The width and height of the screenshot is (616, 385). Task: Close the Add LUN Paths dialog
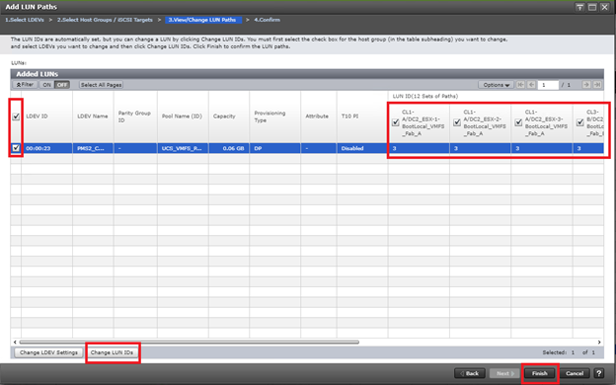click(604, 7)
